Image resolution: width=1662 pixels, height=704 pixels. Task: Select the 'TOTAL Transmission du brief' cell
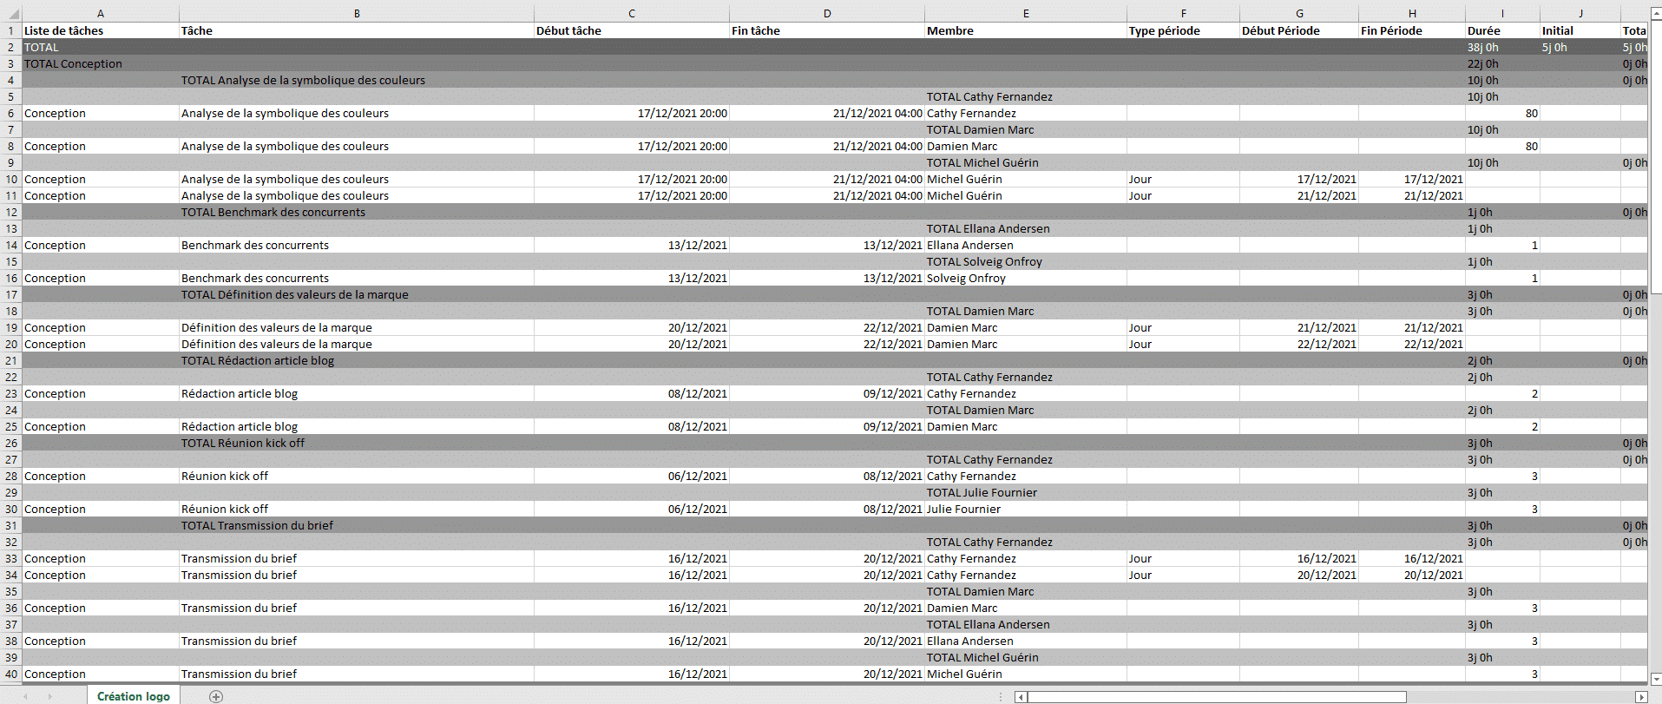pos(357,525)
